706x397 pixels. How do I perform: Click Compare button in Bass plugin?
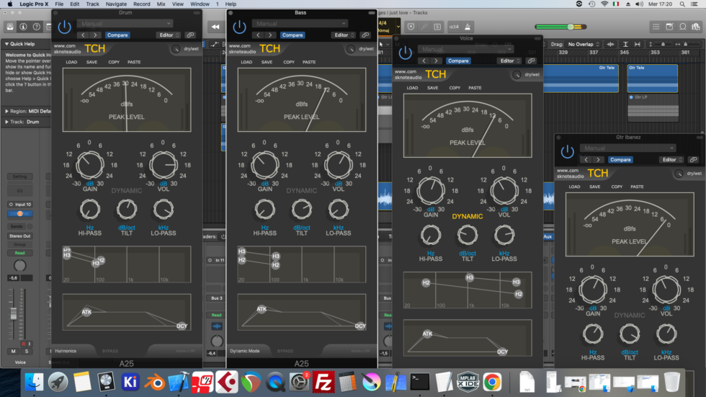point(292,35)
